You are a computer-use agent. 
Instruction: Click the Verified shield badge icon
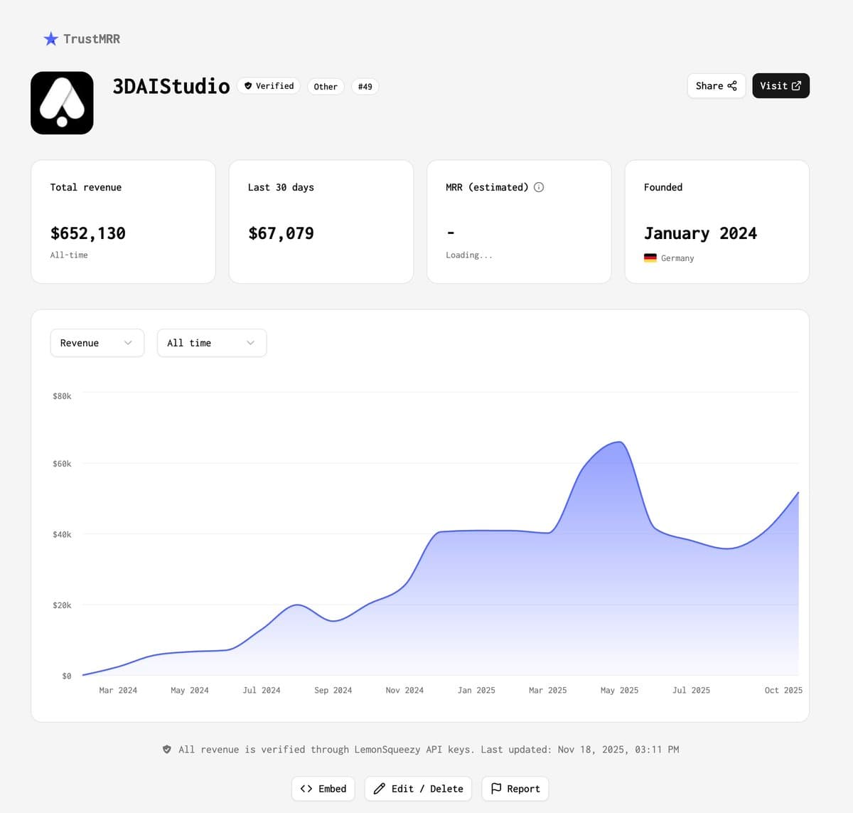click(248, 86)
